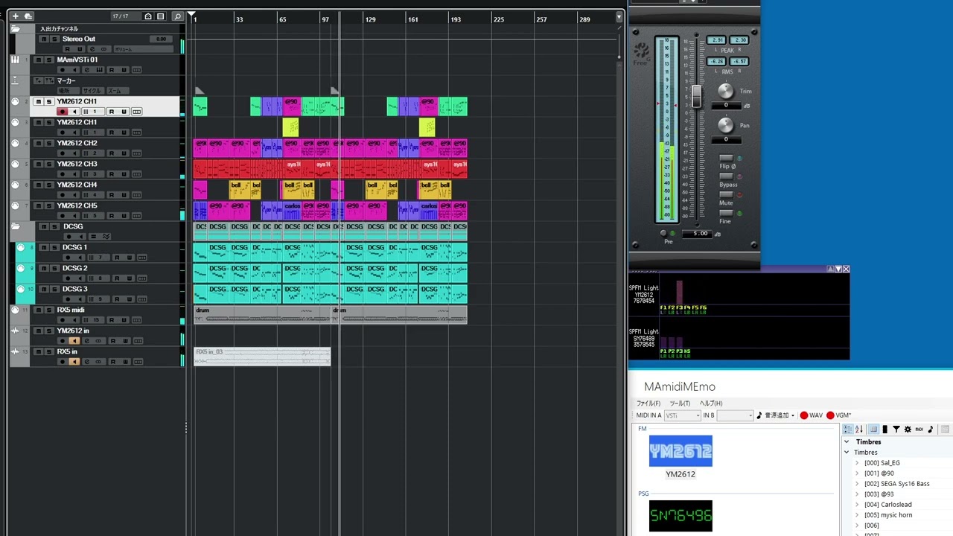
Task: Click the piano keyboard icon on MAmiVSTi 01 track
Action: click(16, 60)
